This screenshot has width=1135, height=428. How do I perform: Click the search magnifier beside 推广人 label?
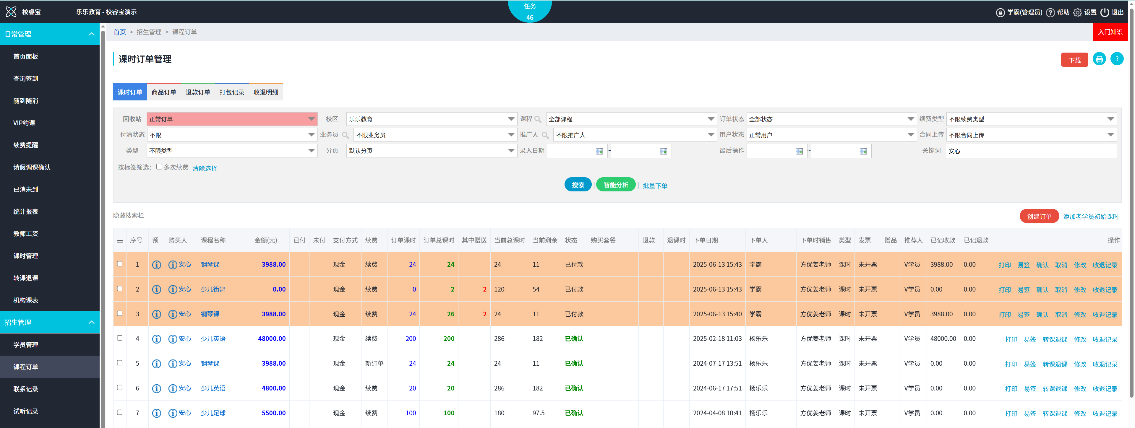[545, 135]
